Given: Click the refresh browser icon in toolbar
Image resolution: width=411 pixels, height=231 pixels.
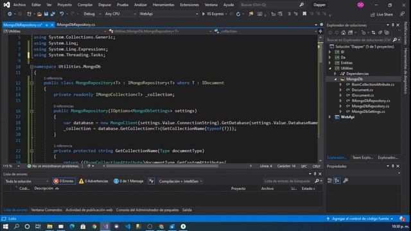Looking at the screenshot, I should (x=238, y=14).
